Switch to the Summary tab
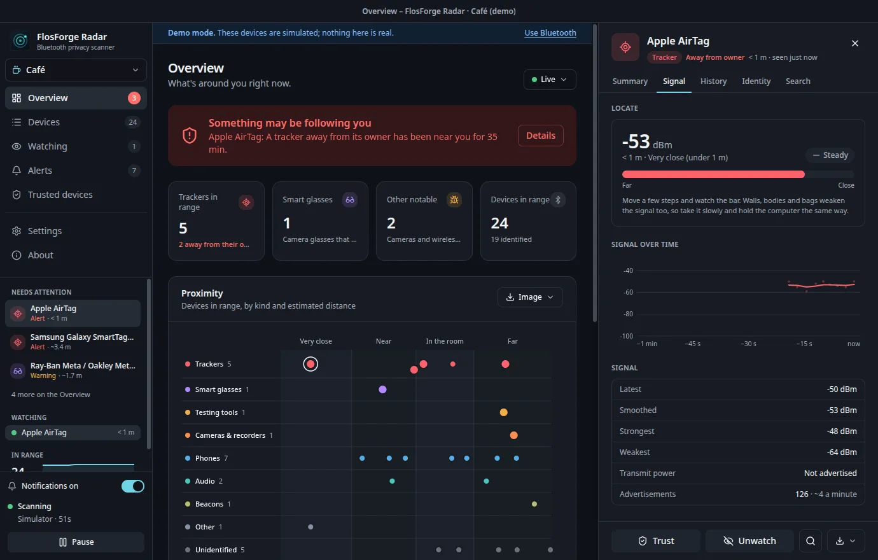878x560 pixels. coord(630,81)
